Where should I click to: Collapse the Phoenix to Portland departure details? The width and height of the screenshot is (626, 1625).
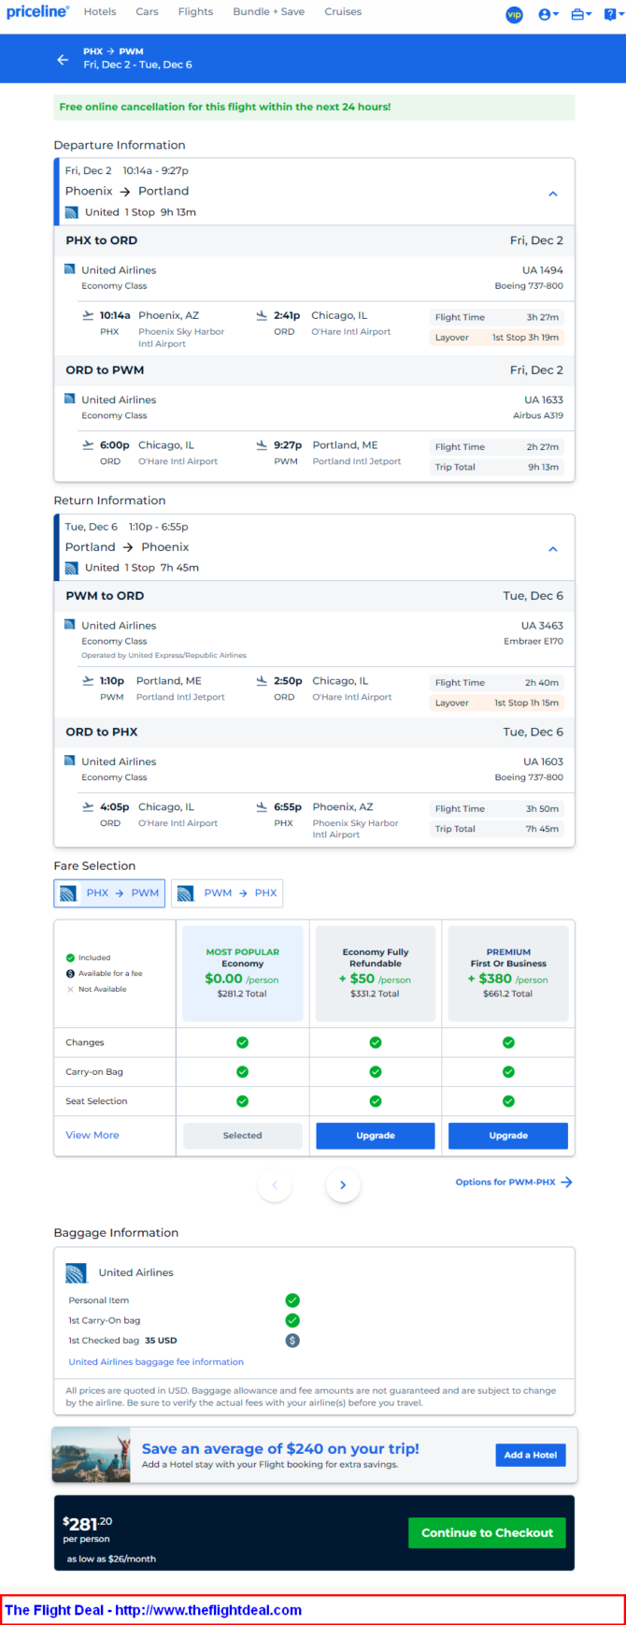click(553, 194)
